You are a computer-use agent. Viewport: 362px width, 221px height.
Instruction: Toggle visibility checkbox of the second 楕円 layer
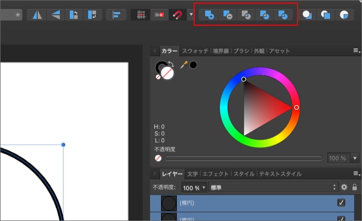tap(341, 218)
